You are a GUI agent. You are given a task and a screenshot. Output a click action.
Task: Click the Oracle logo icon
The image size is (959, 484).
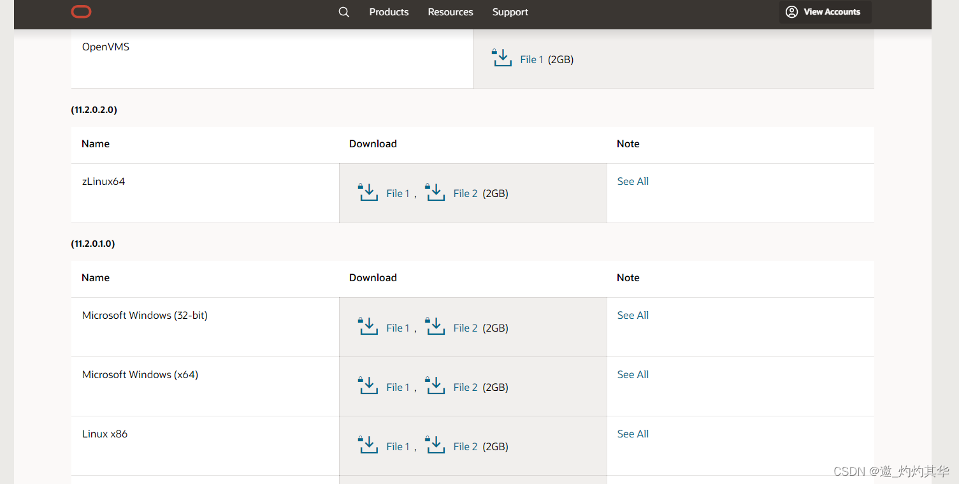[x=81, y=11]
